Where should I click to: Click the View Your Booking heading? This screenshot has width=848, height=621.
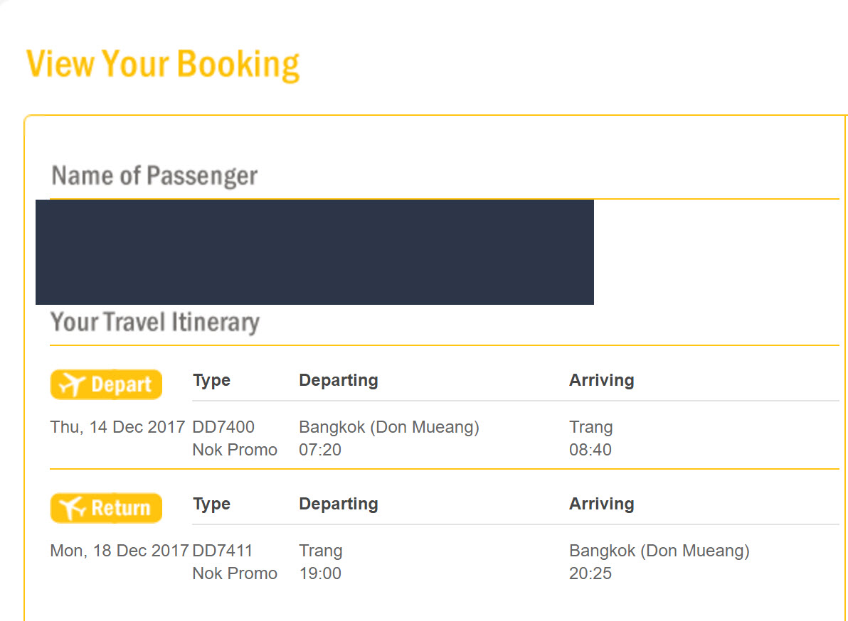163,65
